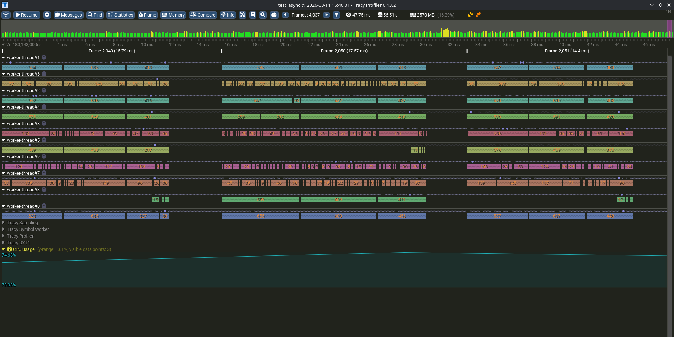This screenshot has width=674, height=337.
Task: Click the orange highlighter marker icon
Action: [478, 15]
